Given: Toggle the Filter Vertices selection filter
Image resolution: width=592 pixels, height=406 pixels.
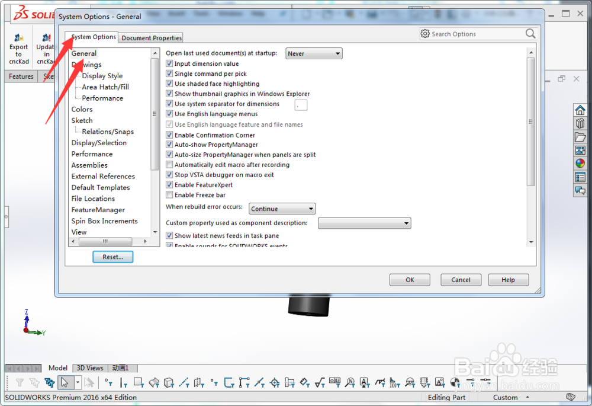Looking at the screenshot, I should click(x=108, y=382).
